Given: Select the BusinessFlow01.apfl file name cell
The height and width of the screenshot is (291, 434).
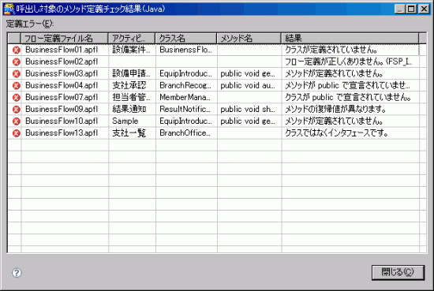Looking at the screenshot, I should 65,50.
